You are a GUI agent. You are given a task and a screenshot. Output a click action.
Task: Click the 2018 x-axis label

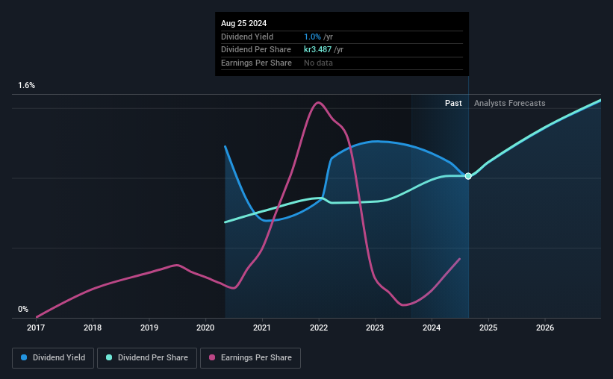coord(93,328)
